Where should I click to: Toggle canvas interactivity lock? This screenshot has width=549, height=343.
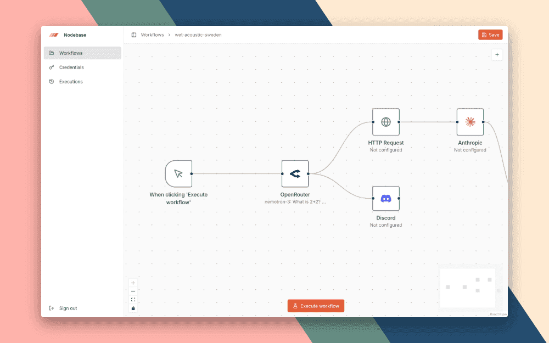(133, 308)
